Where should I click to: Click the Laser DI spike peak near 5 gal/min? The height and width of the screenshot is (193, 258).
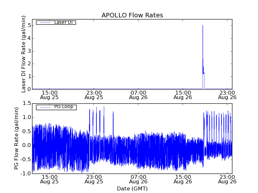coord(203,26)
